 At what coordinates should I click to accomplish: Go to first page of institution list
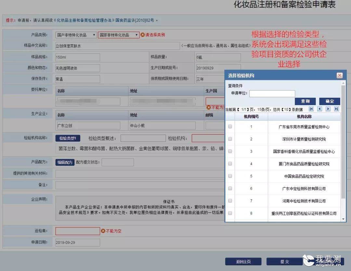tap(311, 109)
